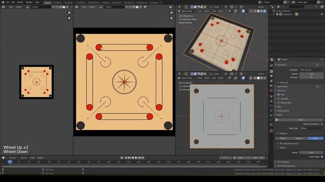Switch to the Shading workspace tab
325x182 pixels.
click(106, 3)
